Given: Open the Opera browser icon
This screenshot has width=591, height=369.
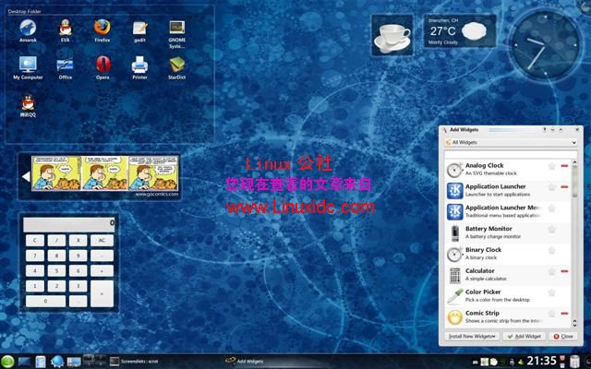Looking at the screenshot, I should pyautogui.click(x=103, y=67).
